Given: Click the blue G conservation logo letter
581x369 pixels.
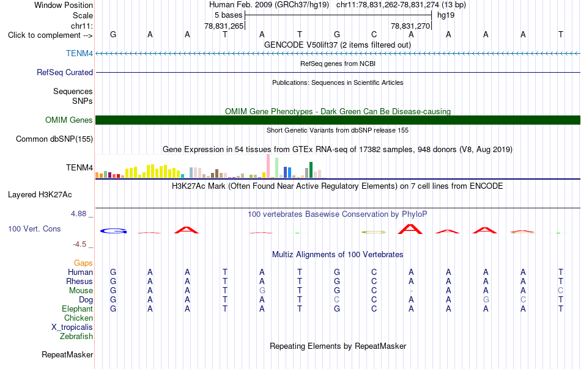Looking at the screenshot, I should (113, 231).
